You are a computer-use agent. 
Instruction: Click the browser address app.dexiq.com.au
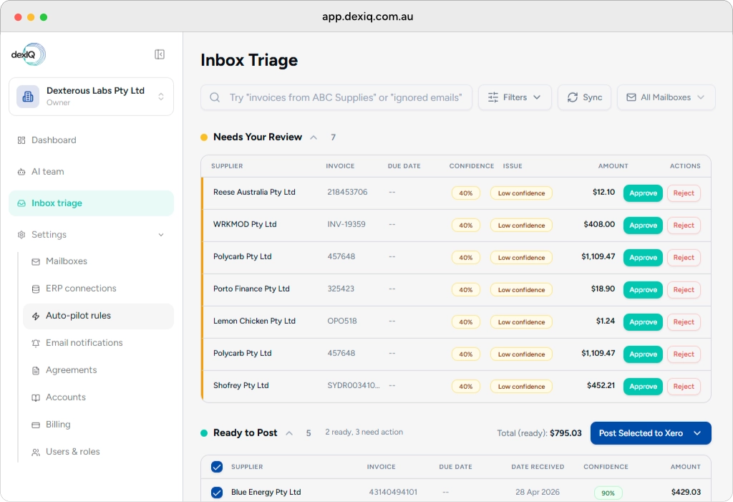[x=367, y=17]
